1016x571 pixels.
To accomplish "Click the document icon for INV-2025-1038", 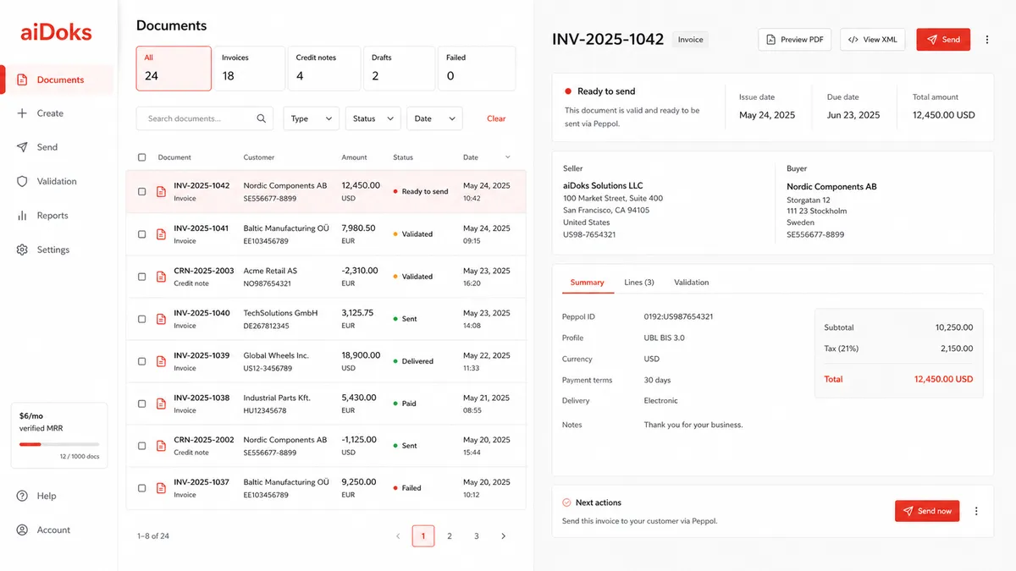I will (x=161, y=404).
